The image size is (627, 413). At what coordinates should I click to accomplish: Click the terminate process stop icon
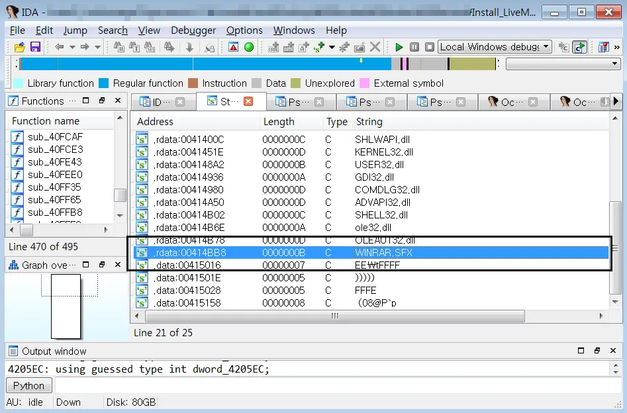pos(430,47)
